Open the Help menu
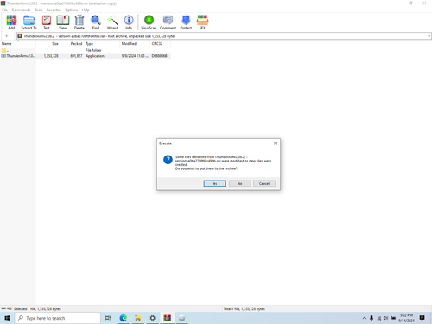Image resolution: width=432 pixels, height=324 pixels. coord(86,10)
